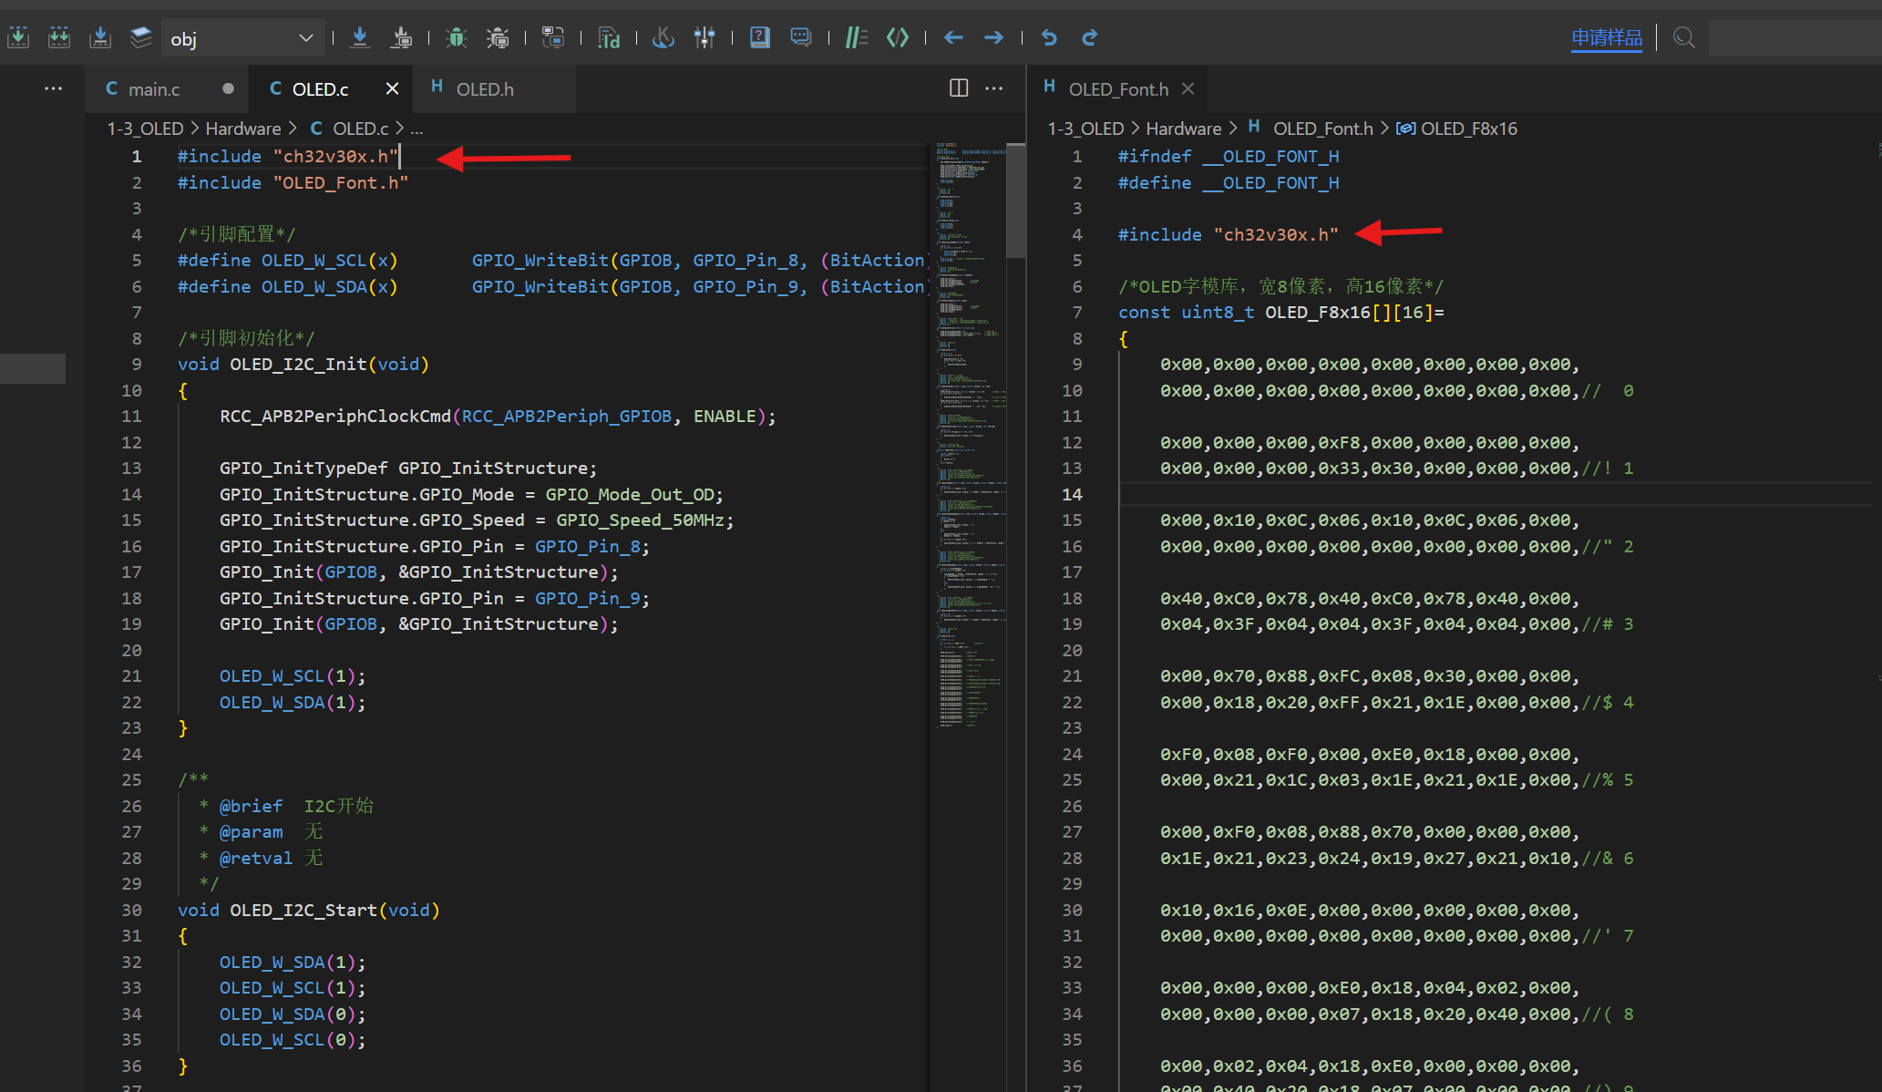
Task: Close the OLED_Font.h tab
Action: coord(1188,88)
